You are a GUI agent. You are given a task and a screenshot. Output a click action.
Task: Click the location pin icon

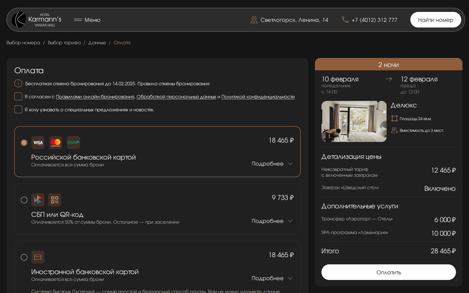(x=254, y=20)
